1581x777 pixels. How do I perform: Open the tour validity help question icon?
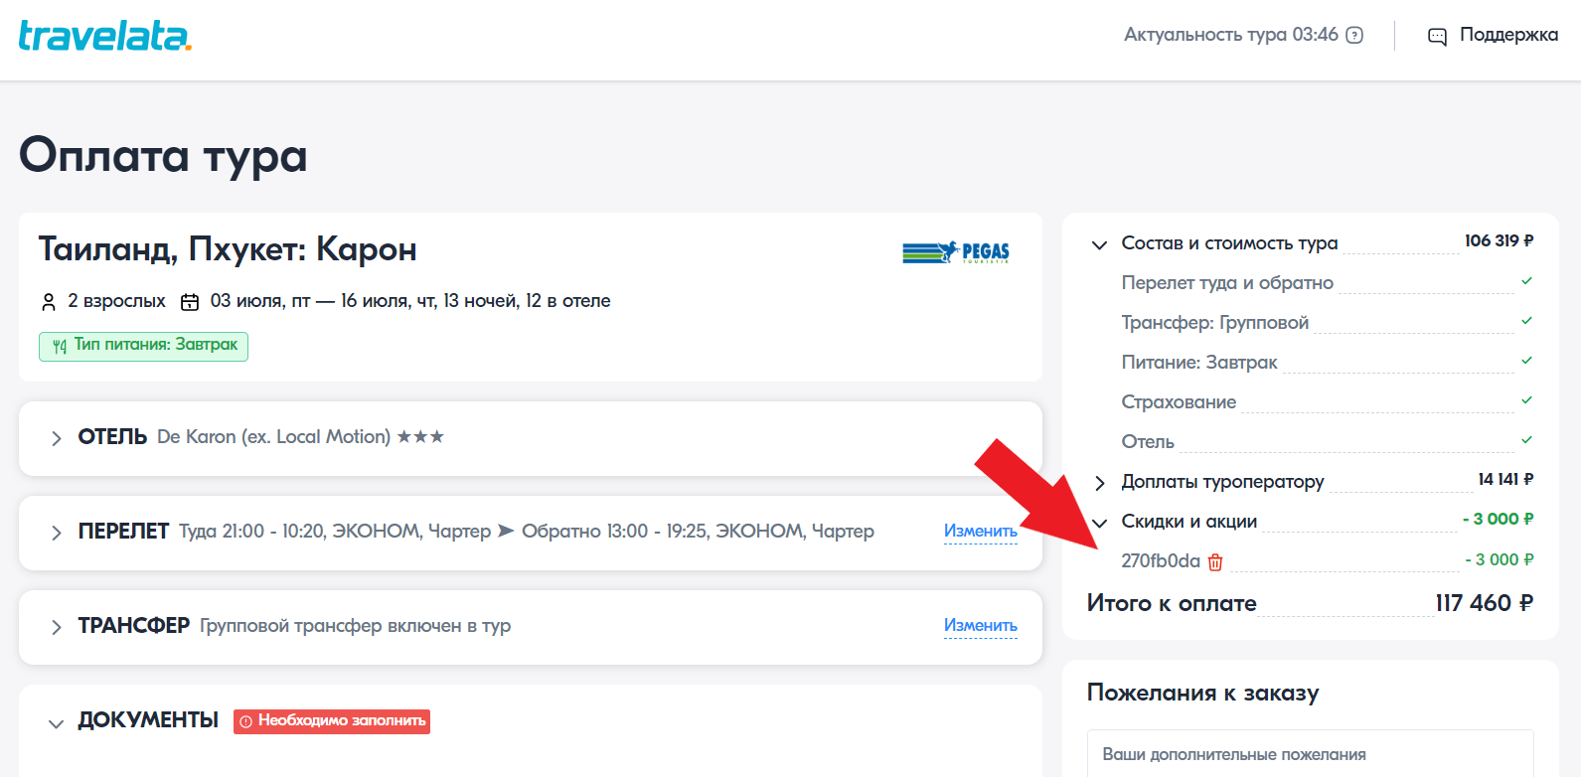(1354, 35)
